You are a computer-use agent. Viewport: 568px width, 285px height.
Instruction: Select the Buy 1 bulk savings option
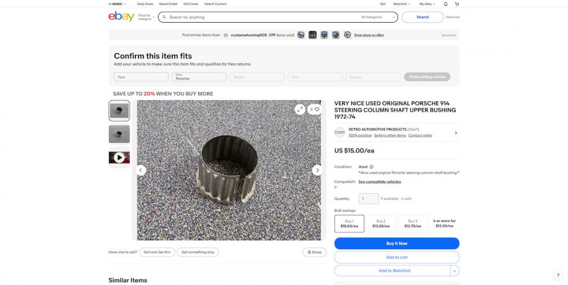click(x=349, y=224)
